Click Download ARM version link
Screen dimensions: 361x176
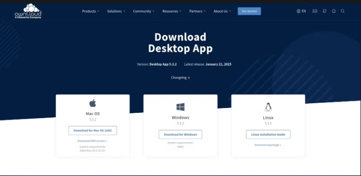[92, 141]
